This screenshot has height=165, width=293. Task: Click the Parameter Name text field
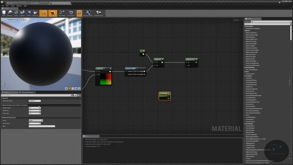click(x=35, y=101)
